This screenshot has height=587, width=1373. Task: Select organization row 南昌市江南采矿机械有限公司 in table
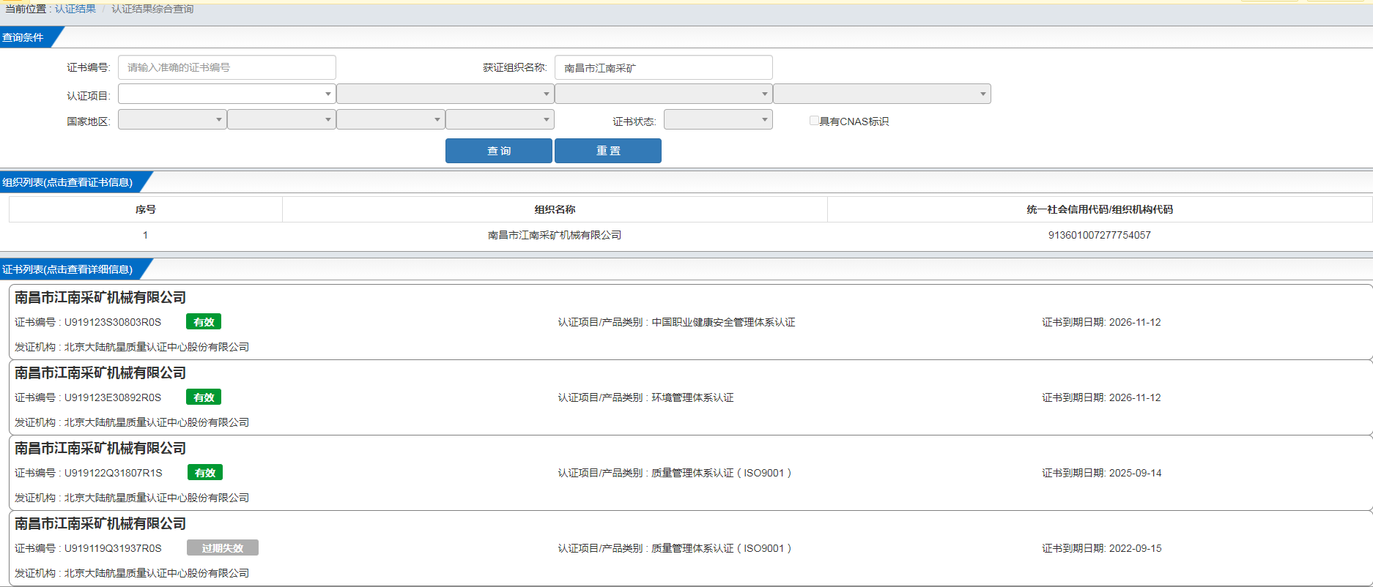point(554,235)
